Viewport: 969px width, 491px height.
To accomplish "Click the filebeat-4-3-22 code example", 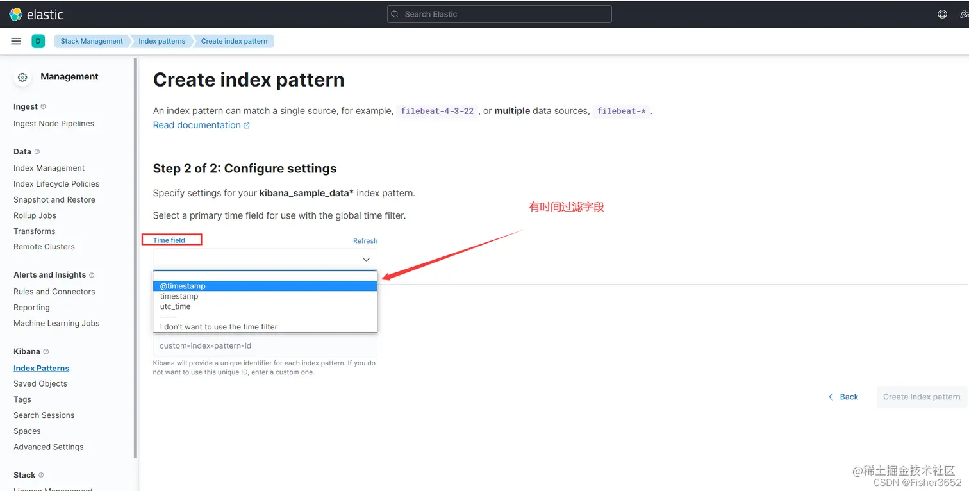I will point(437,111).
